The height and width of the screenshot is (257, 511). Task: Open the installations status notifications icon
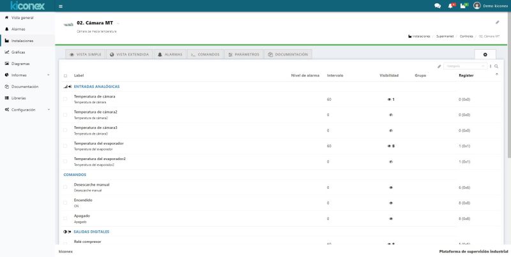point(464,6)
